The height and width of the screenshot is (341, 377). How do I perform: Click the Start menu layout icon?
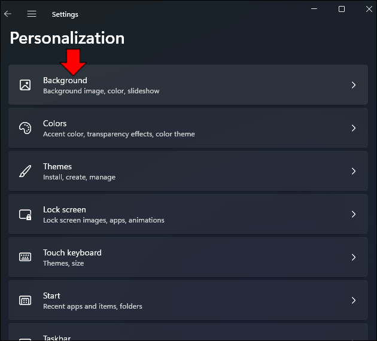point(25,300)
